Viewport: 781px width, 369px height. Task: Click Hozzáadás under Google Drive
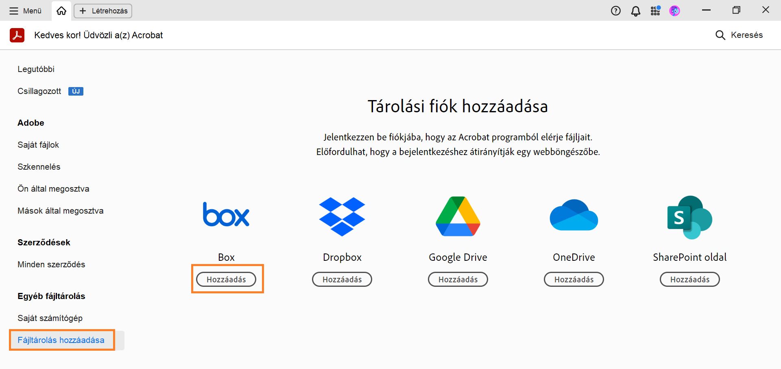[x=458, y=279]
